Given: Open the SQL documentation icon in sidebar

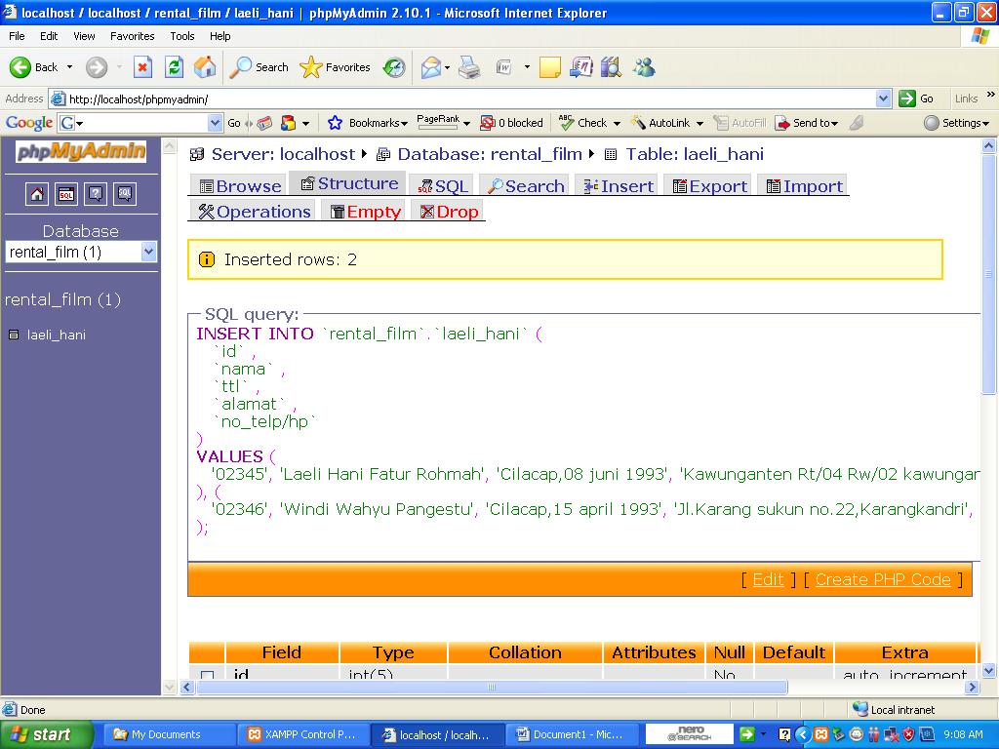Looking at the screenshot, I should 125,194.
